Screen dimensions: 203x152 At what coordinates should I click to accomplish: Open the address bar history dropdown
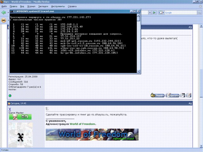(150, 13)
